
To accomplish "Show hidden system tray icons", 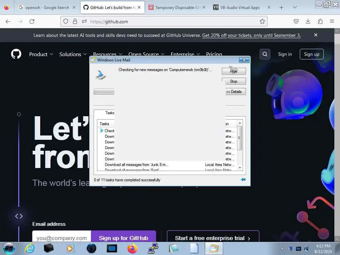I will pos(282,249).
